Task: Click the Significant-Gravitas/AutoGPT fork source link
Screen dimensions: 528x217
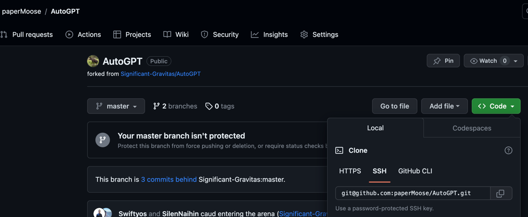Action: tap(160, 74)
